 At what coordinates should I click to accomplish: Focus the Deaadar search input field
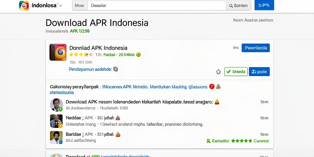coord(157,6)
